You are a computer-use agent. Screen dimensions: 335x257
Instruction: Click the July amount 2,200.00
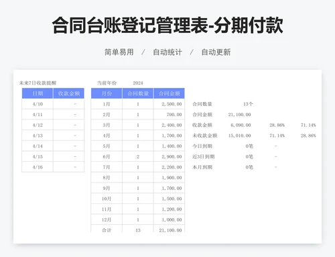172,167
